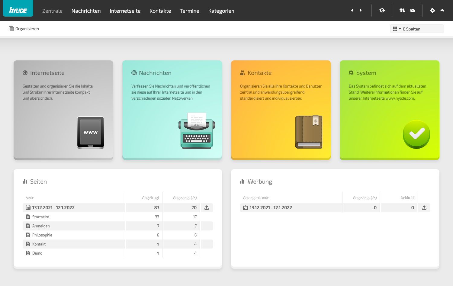Open the mail envelope icon

tap(413, 10)
